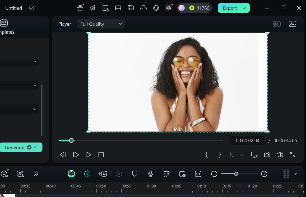Click the green AI credits coin icon
The width and height of the screenshot is (306, 197).
[192, 8]
